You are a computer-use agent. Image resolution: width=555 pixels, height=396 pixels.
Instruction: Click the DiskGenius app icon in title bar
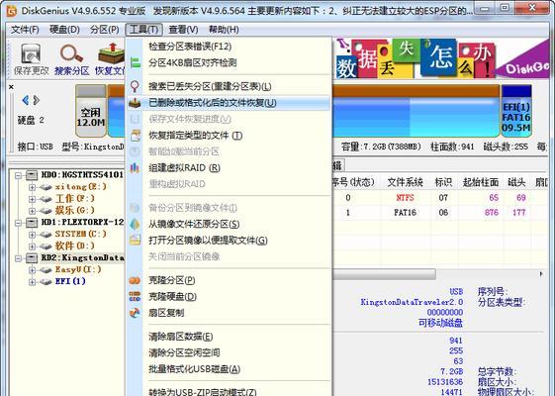point(11,11)
